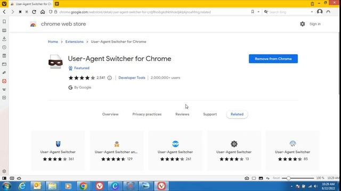Open User-Agent Switcher card with 85 ratings
341x191 pixels.
[x=293, y=150]
